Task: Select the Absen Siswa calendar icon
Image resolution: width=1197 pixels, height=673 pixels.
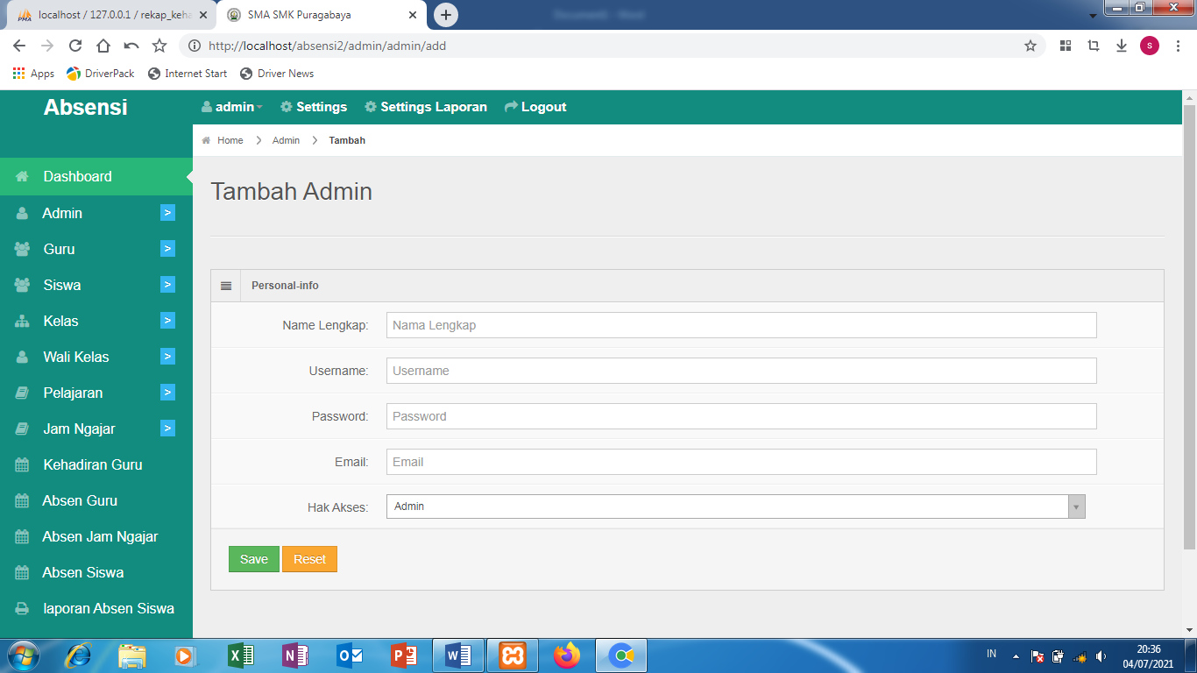Action: pyautogui.click(x=24, y=572)
